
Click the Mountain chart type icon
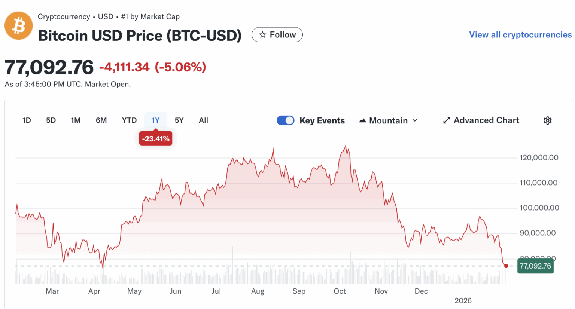[x=362, y=120]
